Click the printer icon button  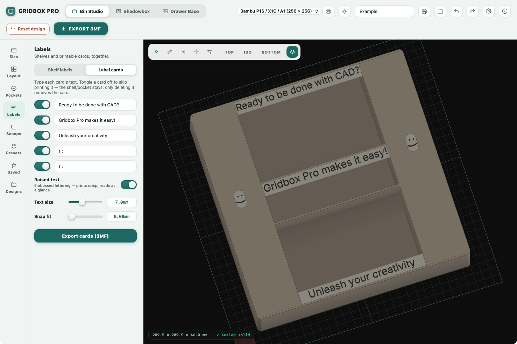click(328, 11)
